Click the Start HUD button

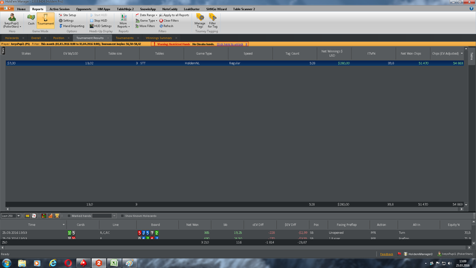[x=99, y=15]
